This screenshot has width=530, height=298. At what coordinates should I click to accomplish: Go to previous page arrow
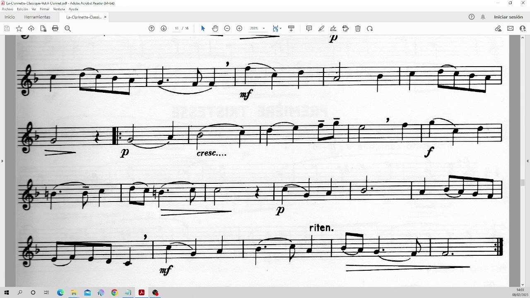pos(152,29)
